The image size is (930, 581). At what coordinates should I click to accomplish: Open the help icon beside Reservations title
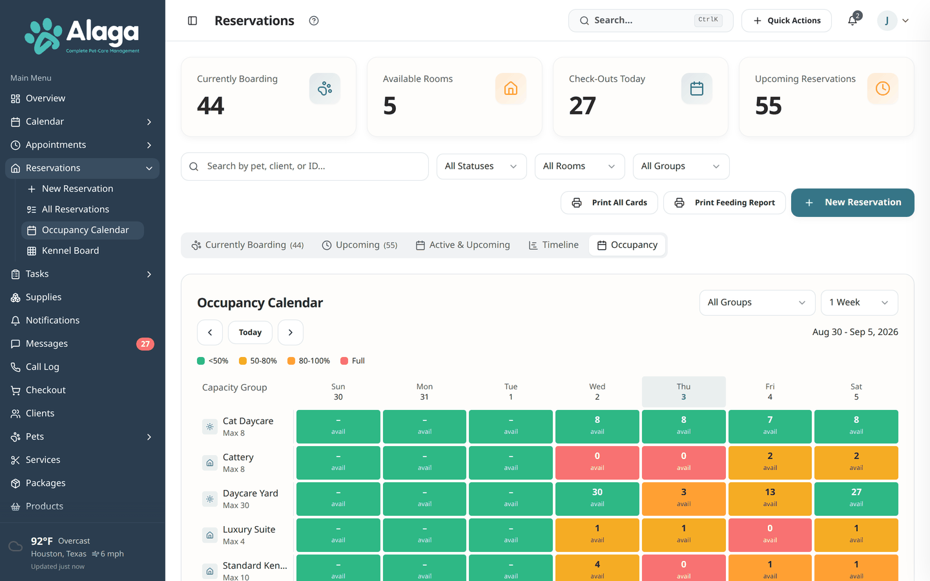pos(314,21)
